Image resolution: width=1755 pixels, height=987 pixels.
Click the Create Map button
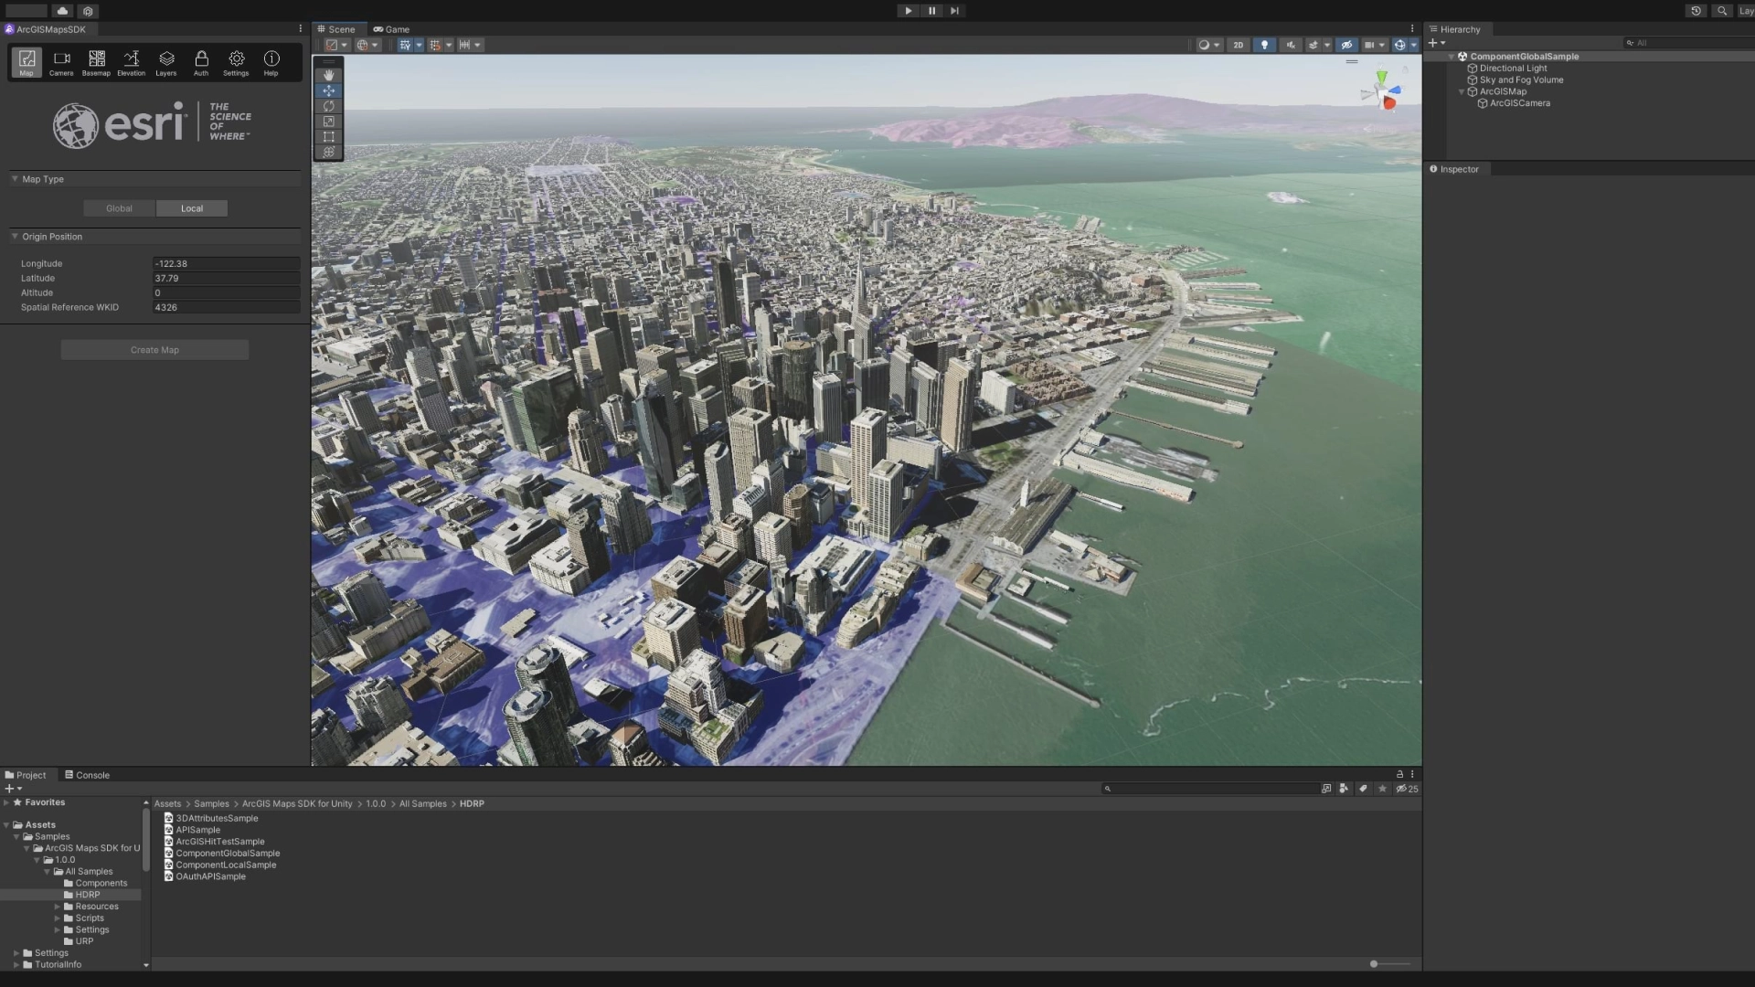pyautogui.click(x=154, y=350)
